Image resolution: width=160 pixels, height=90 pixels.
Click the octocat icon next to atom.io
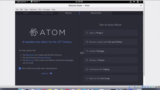(x=51, y=73)
